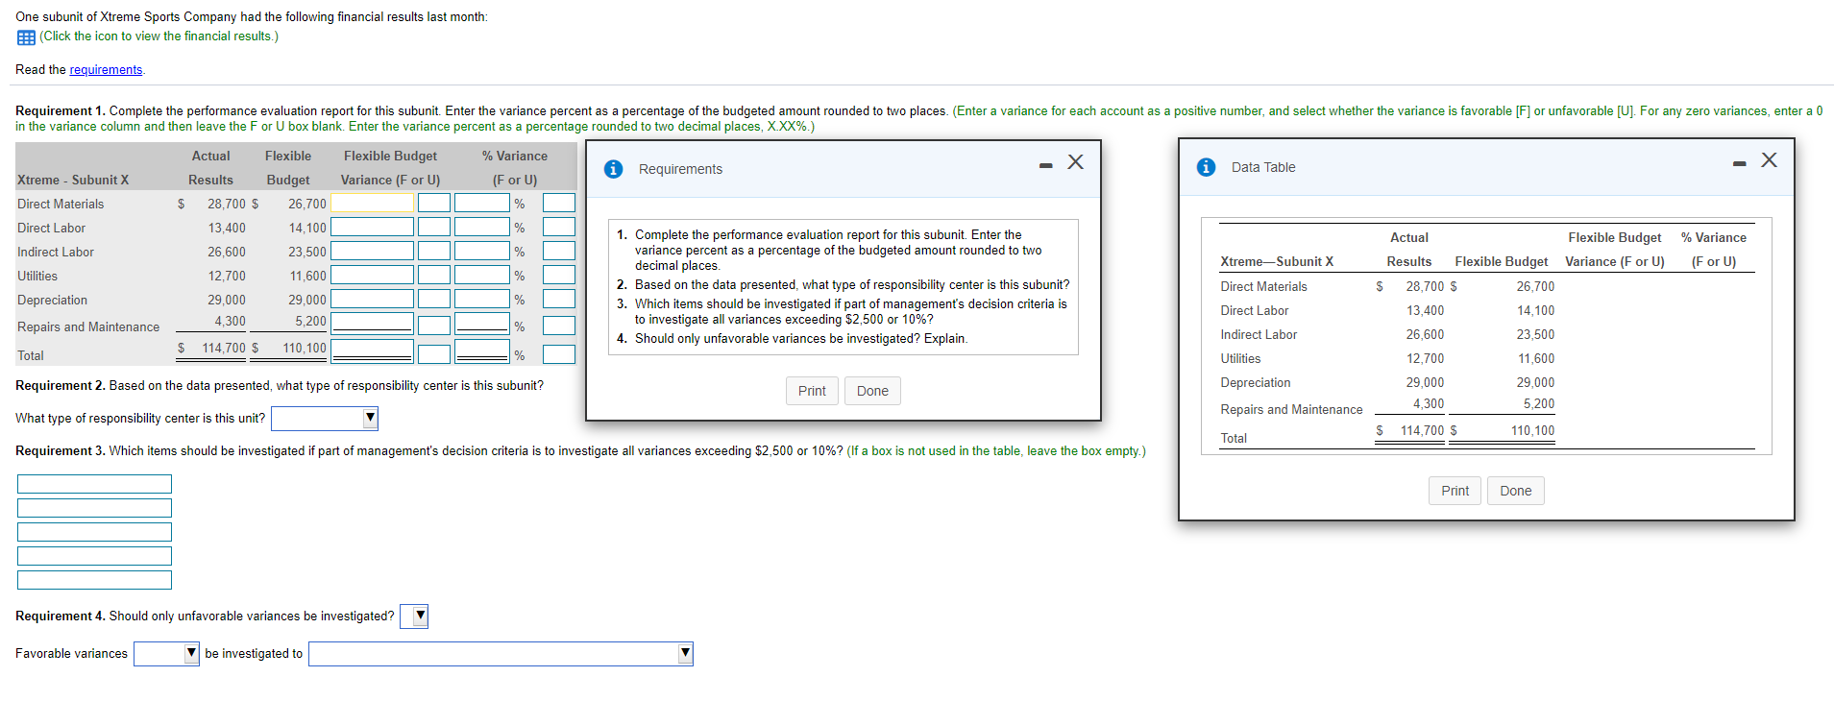This screenshot has width=1834, height=701.
Task: Click Repairs and Maintenance variance F/U box
Action: pos(434,326)
